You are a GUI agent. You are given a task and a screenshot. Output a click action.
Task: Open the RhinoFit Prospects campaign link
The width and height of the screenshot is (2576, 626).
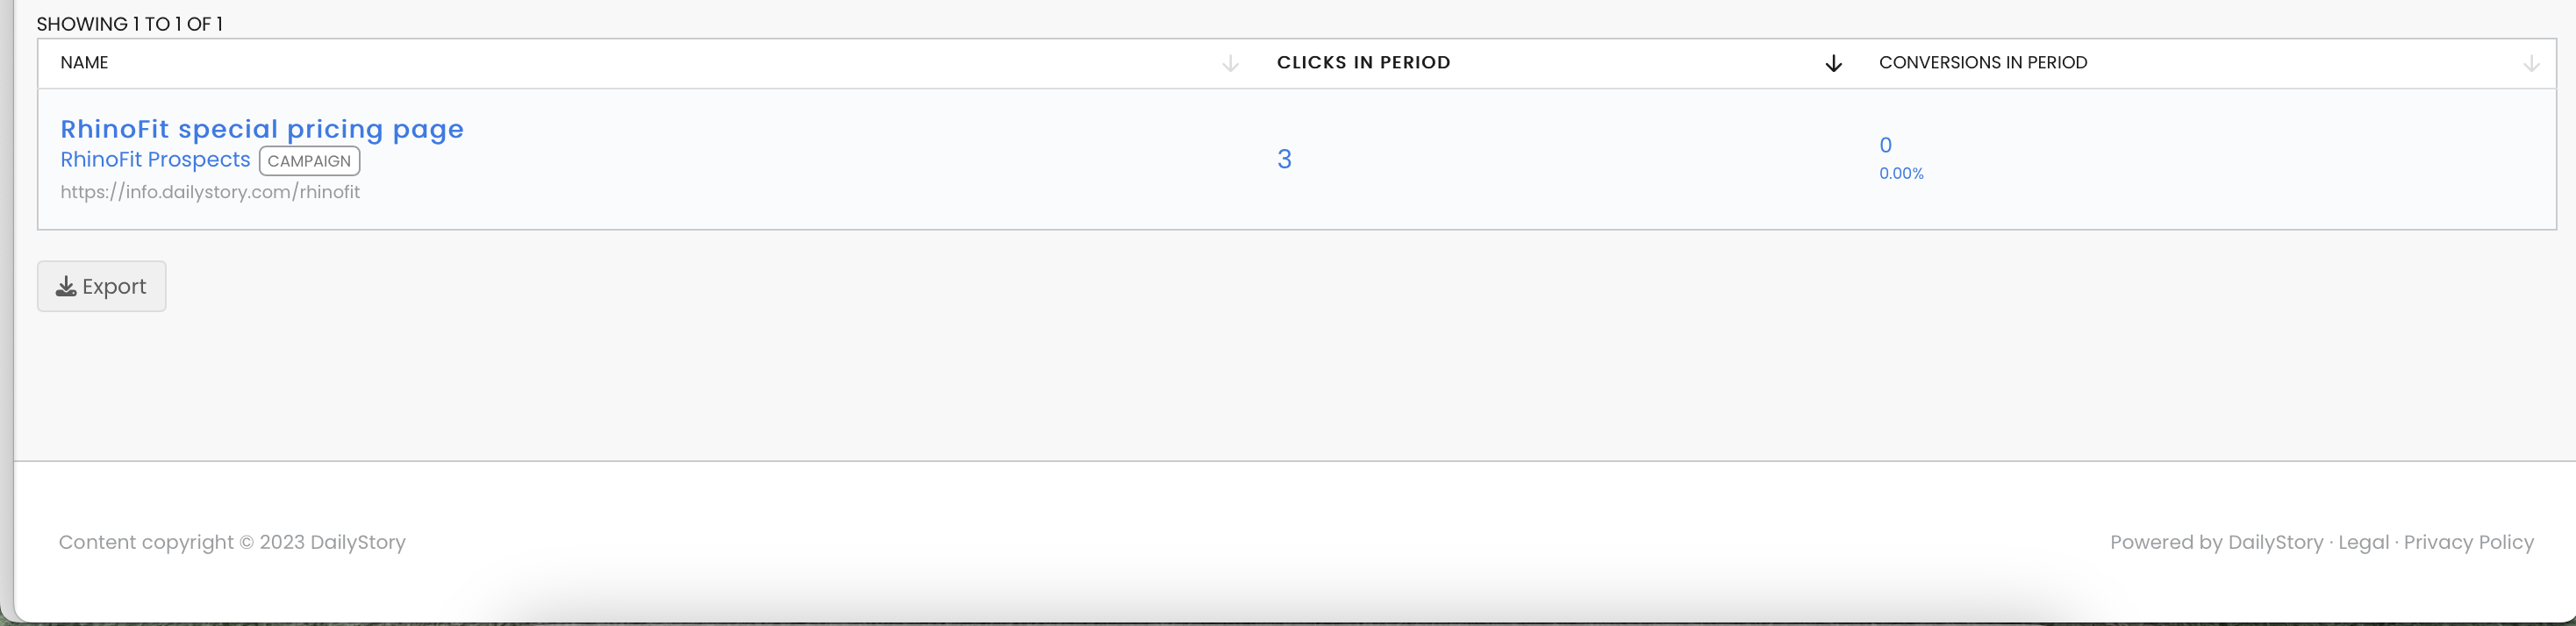coord(155,159)
